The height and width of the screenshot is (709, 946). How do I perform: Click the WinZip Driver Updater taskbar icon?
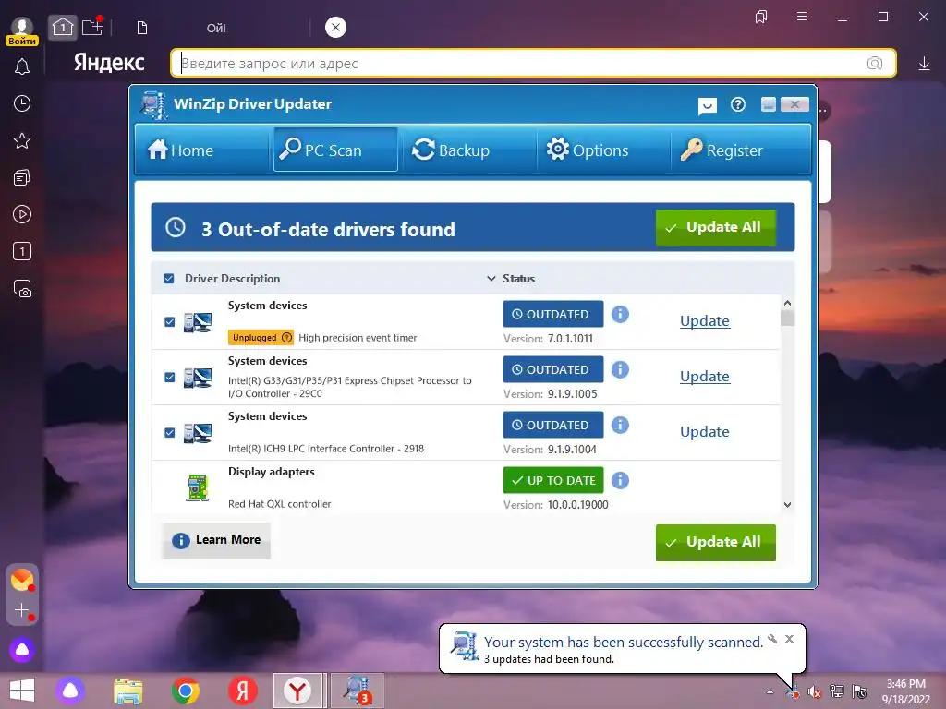[x=358, y=691]
